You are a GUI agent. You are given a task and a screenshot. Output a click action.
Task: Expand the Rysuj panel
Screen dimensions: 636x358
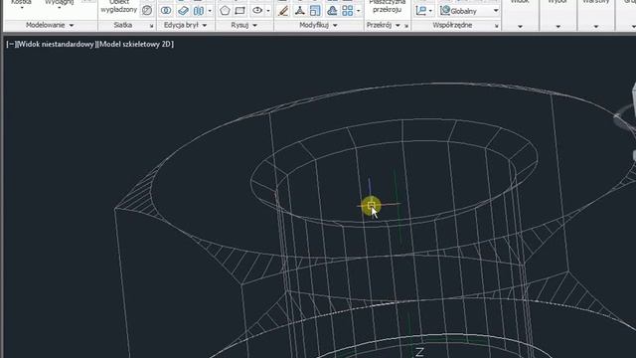243,25
